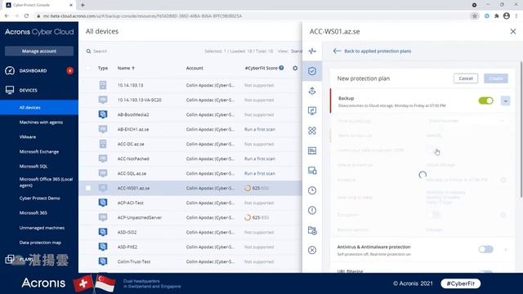Image resolution: width=523 pixels, height=294 pixels.
Task: Enable Antivirus & Antimalware protection switch
Action: click(x=485, y=249)
